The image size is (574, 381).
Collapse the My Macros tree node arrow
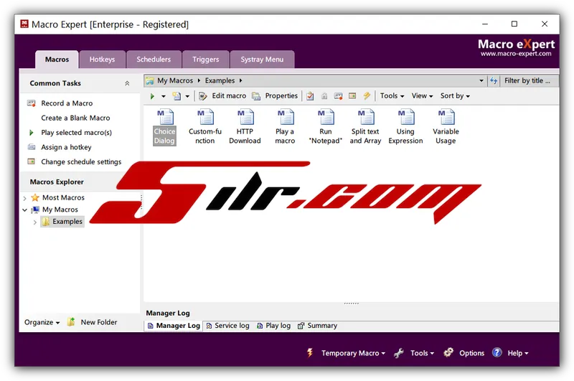coord(24,210)
